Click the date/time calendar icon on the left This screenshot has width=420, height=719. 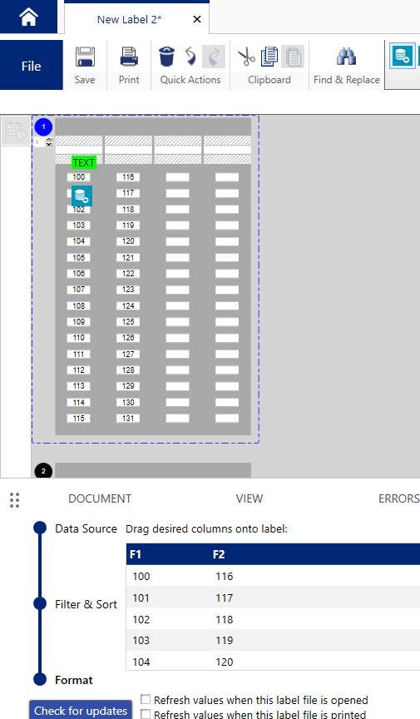tap(16, 131)
